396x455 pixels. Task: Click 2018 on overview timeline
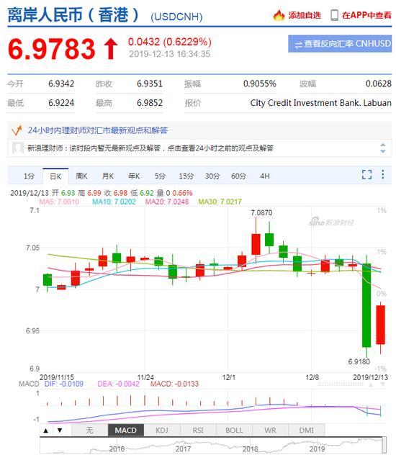point(250,449)
